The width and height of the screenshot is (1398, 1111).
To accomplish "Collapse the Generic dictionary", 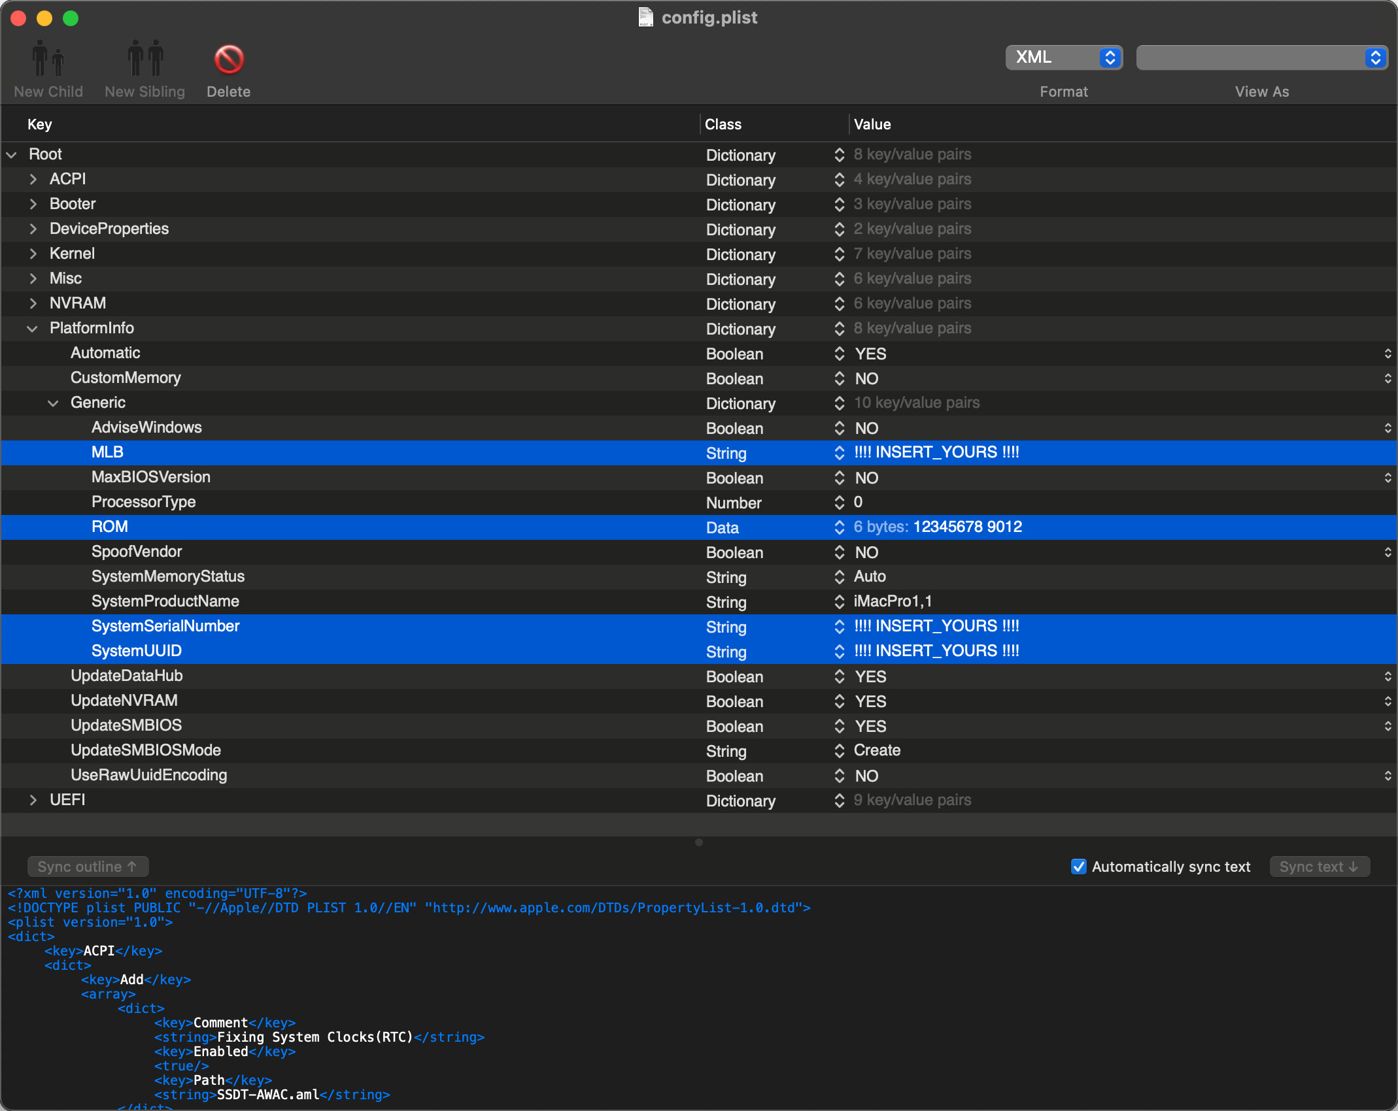I will click(53, 403).
